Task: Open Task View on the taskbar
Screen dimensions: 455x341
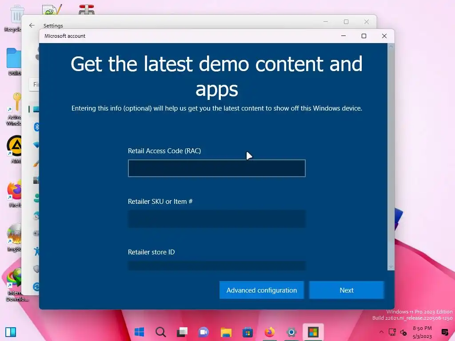Action: (182, 332)
